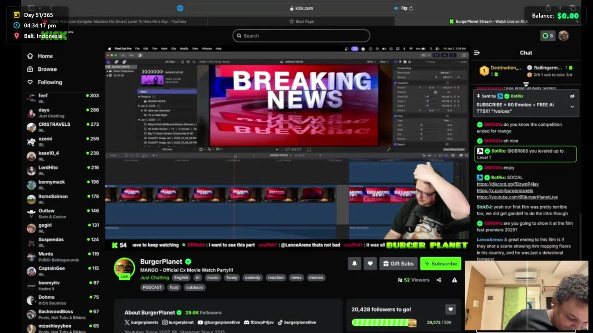
Task: Open Murda channel in sidebar
Action: (x=63, y=256)
